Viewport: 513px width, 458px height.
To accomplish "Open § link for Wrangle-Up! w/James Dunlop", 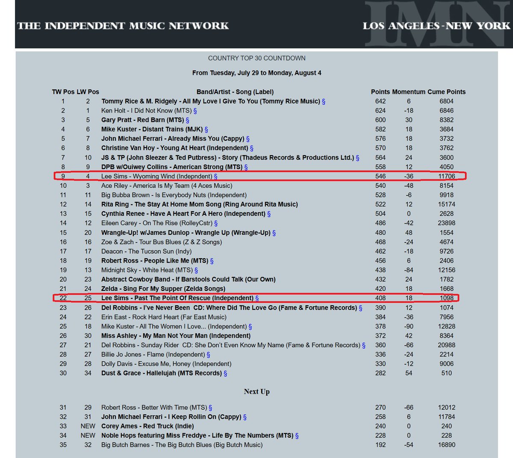I will 274,233.
